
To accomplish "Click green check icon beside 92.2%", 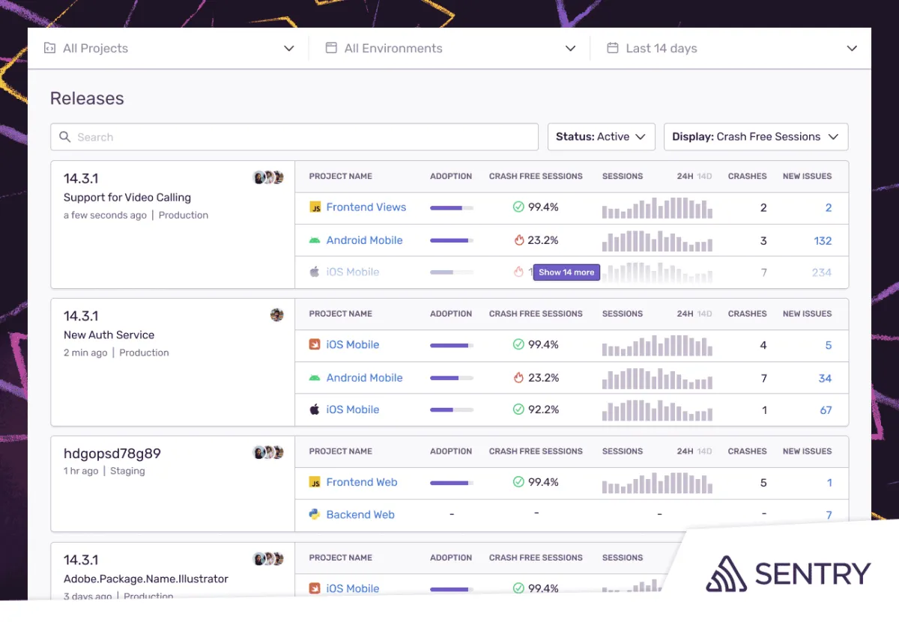I will (x=518, y=409).
